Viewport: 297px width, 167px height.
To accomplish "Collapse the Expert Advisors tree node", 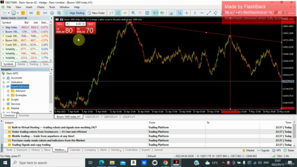I will (4, 87).
